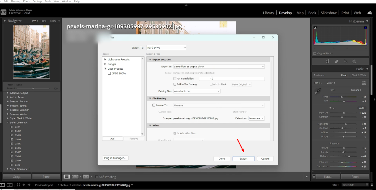Select the Crop Overlay tool
The image size is (376, 190).
[328, 61]
